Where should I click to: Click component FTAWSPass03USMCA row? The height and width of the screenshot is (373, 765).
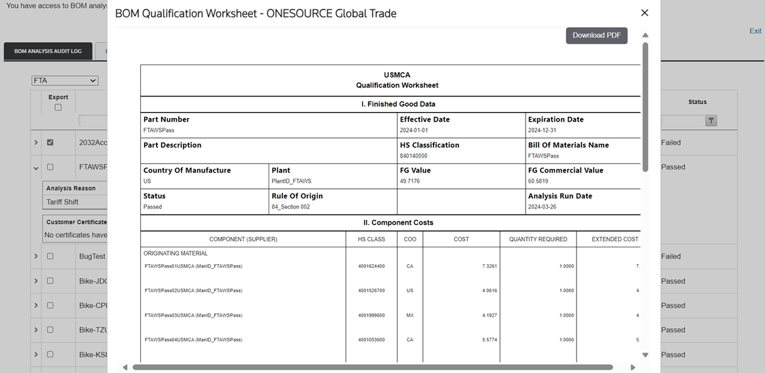click(194, 315)
